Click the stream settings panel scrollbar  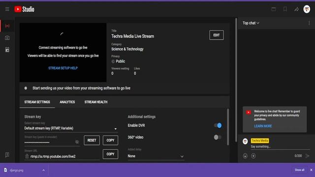click(228, 127)
